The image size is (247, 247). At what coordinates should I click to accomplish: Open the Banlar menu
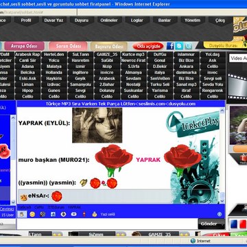(165, 21)
